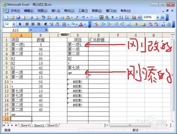Viewport: 177px width, 134px height.
Task: Sort ascending with the A-Z icon
Action: [121, 18]
